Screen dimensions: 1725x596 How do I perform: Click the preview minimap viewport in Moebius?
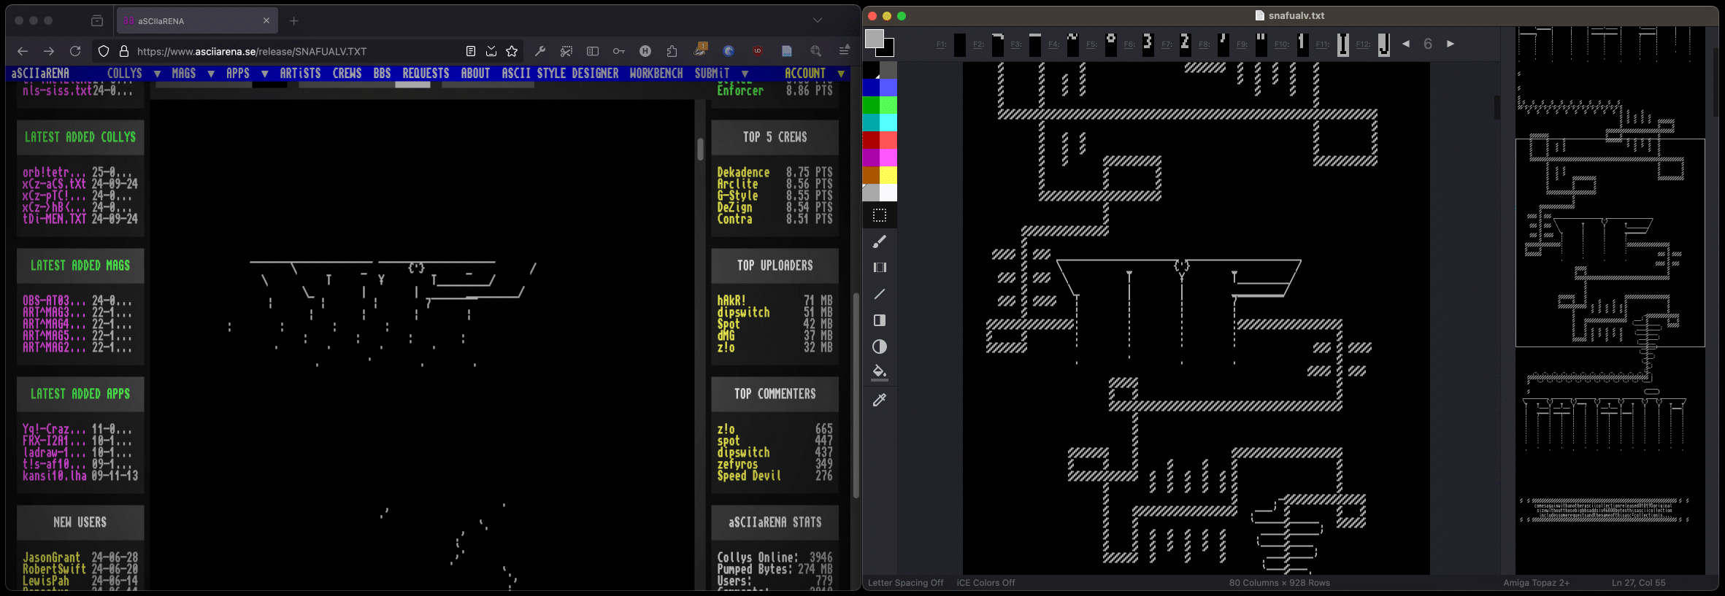pos(1610,243)
